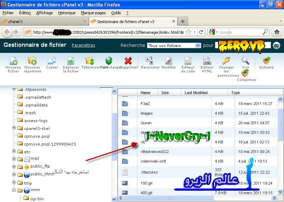Click the Voir magnifier icon
This screenshot has width=284, height=202.
[245, 61]
